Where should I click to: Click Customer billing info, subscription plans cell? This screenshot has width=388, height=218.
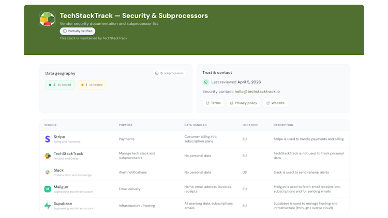tap(201, 139)
